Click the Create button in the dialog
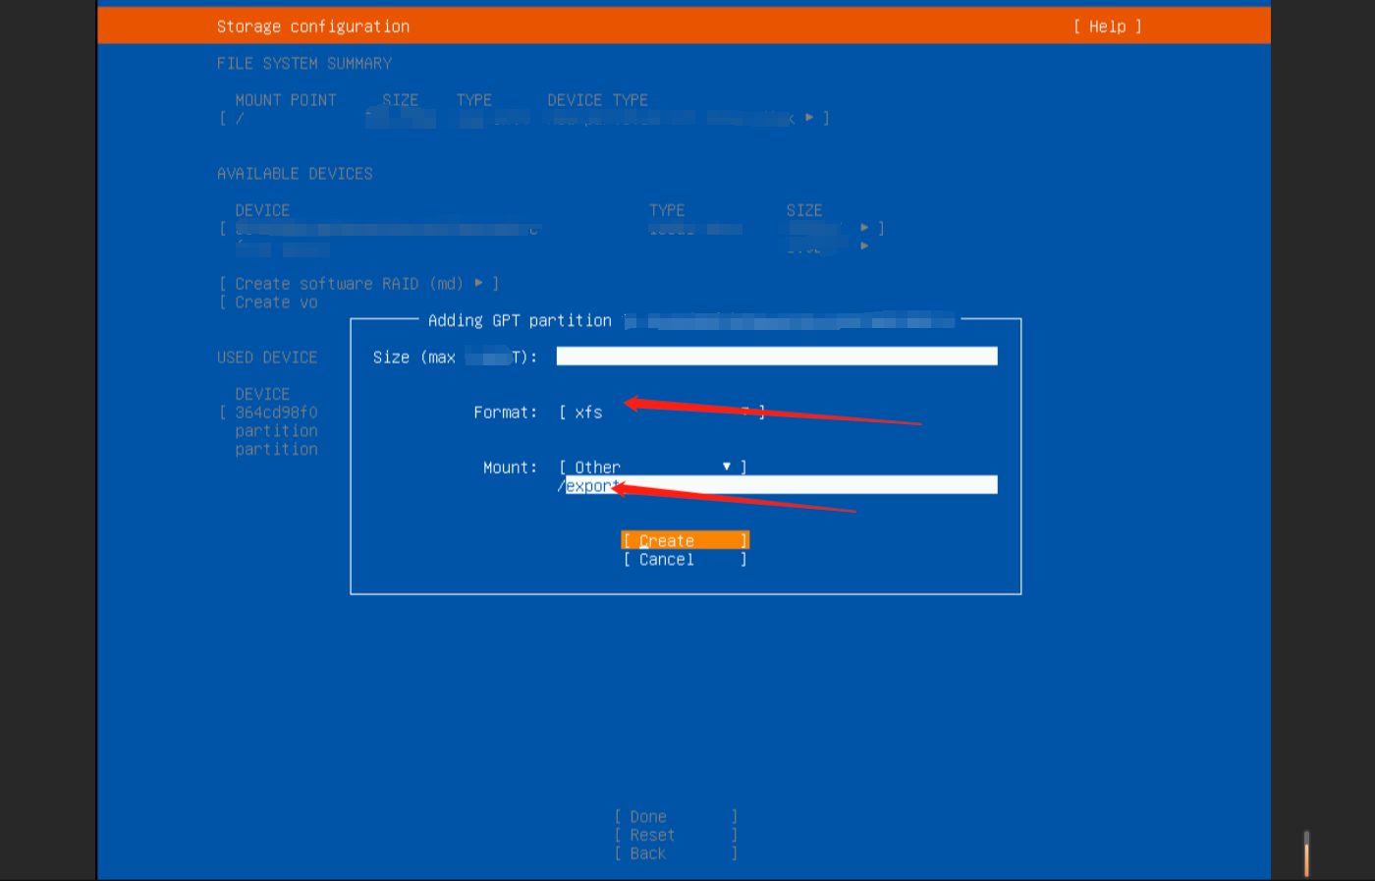 pyautogui.click(x=685, y=540)
